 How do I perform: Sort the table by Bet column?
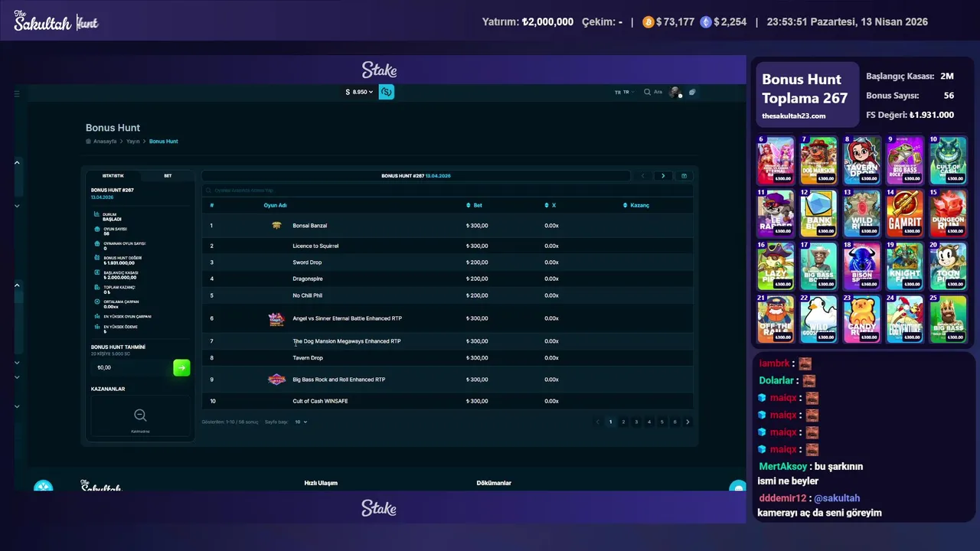(x=475, y=205)
